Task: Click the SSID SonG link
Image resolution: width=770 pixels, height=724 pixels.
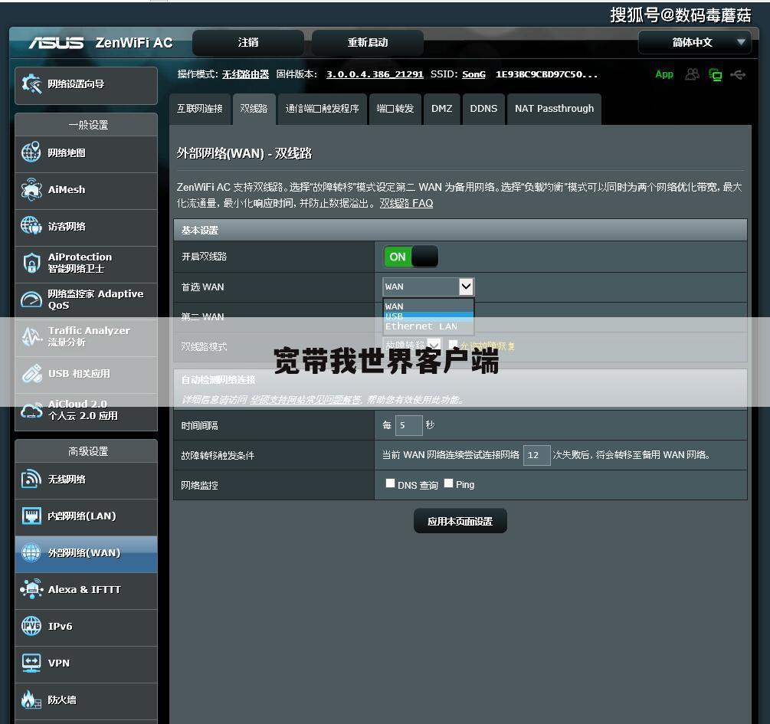Action: (473, 74)
